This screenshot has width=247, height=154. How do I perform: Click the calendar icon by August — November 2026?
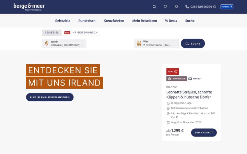click(x=168, y=123)
